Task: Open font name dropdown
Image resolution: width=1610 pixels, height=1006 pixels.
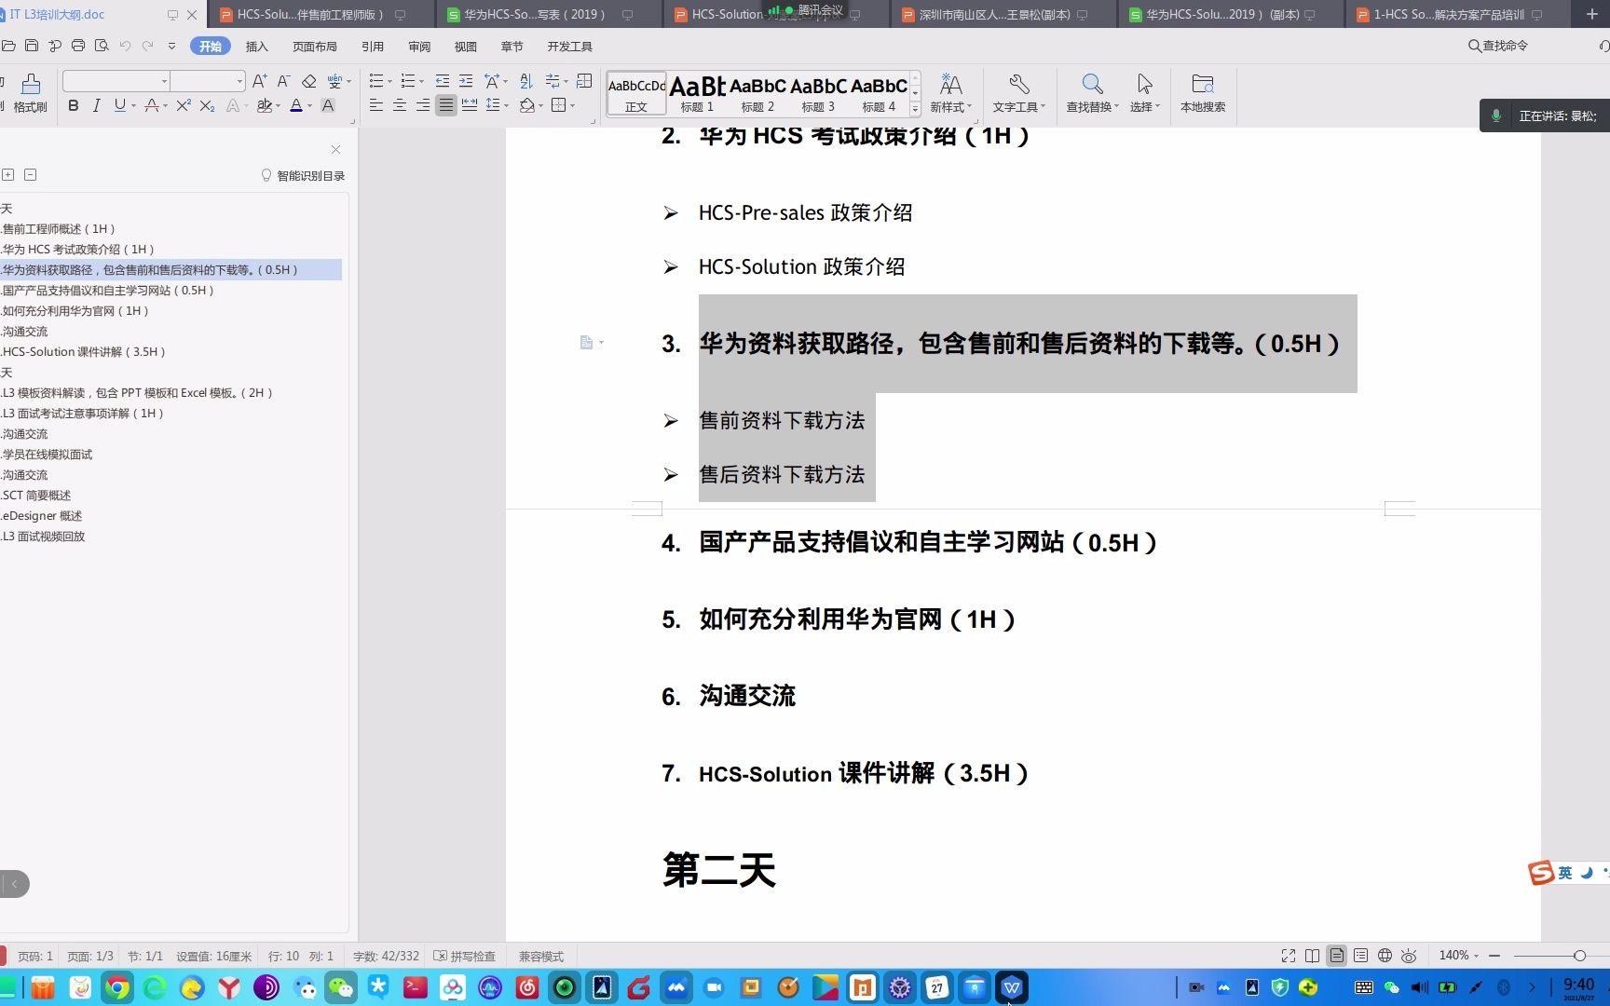Action: coord(165,81)
